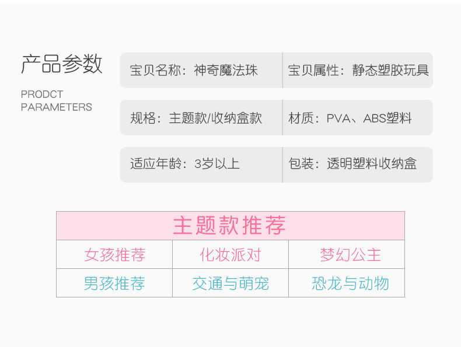Click the 包装：透明塑料收纳盒 cell
Viewport: 461px width, 347px height.
(352, 164)
